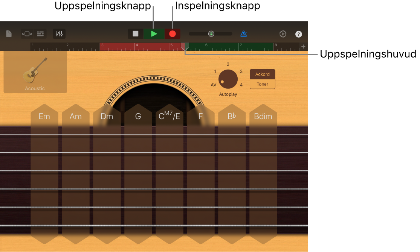Open song settings gear icon

(x=283, y=34)
